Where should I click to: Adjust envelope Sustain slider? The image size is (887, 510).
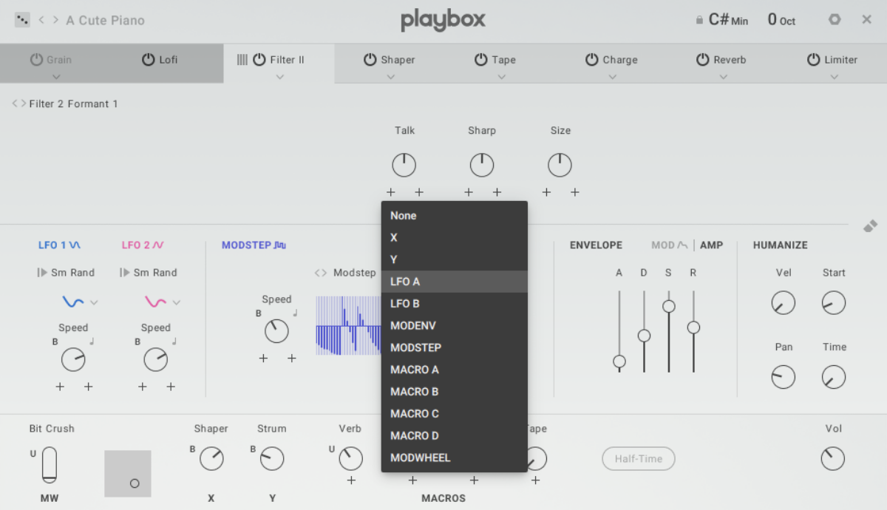point(669,331)
